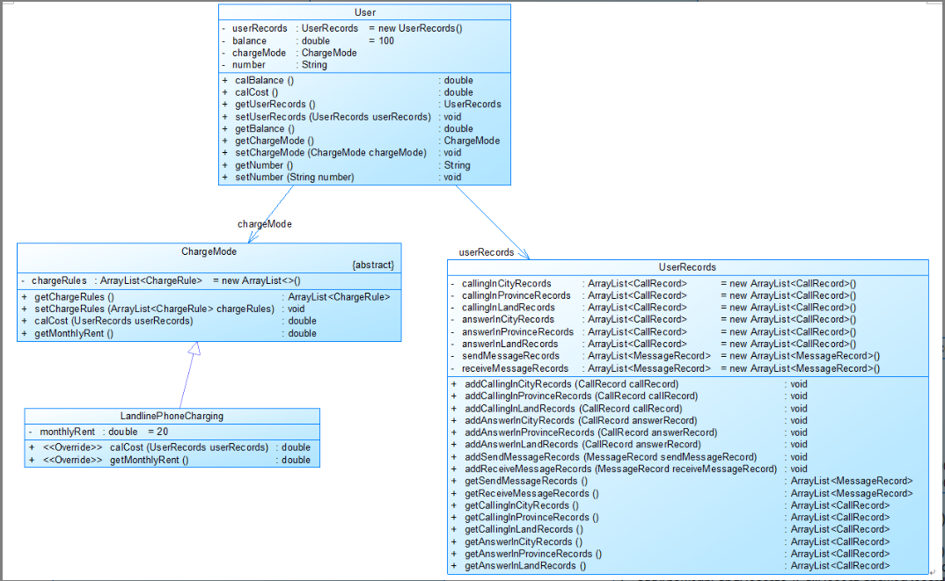Click the setUserRecords method in User class

(x=341, y=117)
